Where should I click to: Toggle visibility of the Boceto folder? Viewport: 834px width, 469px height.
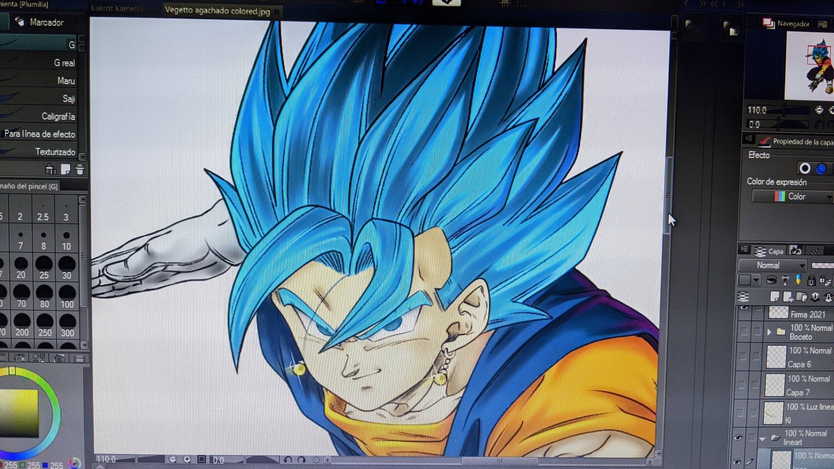(744, 331)
